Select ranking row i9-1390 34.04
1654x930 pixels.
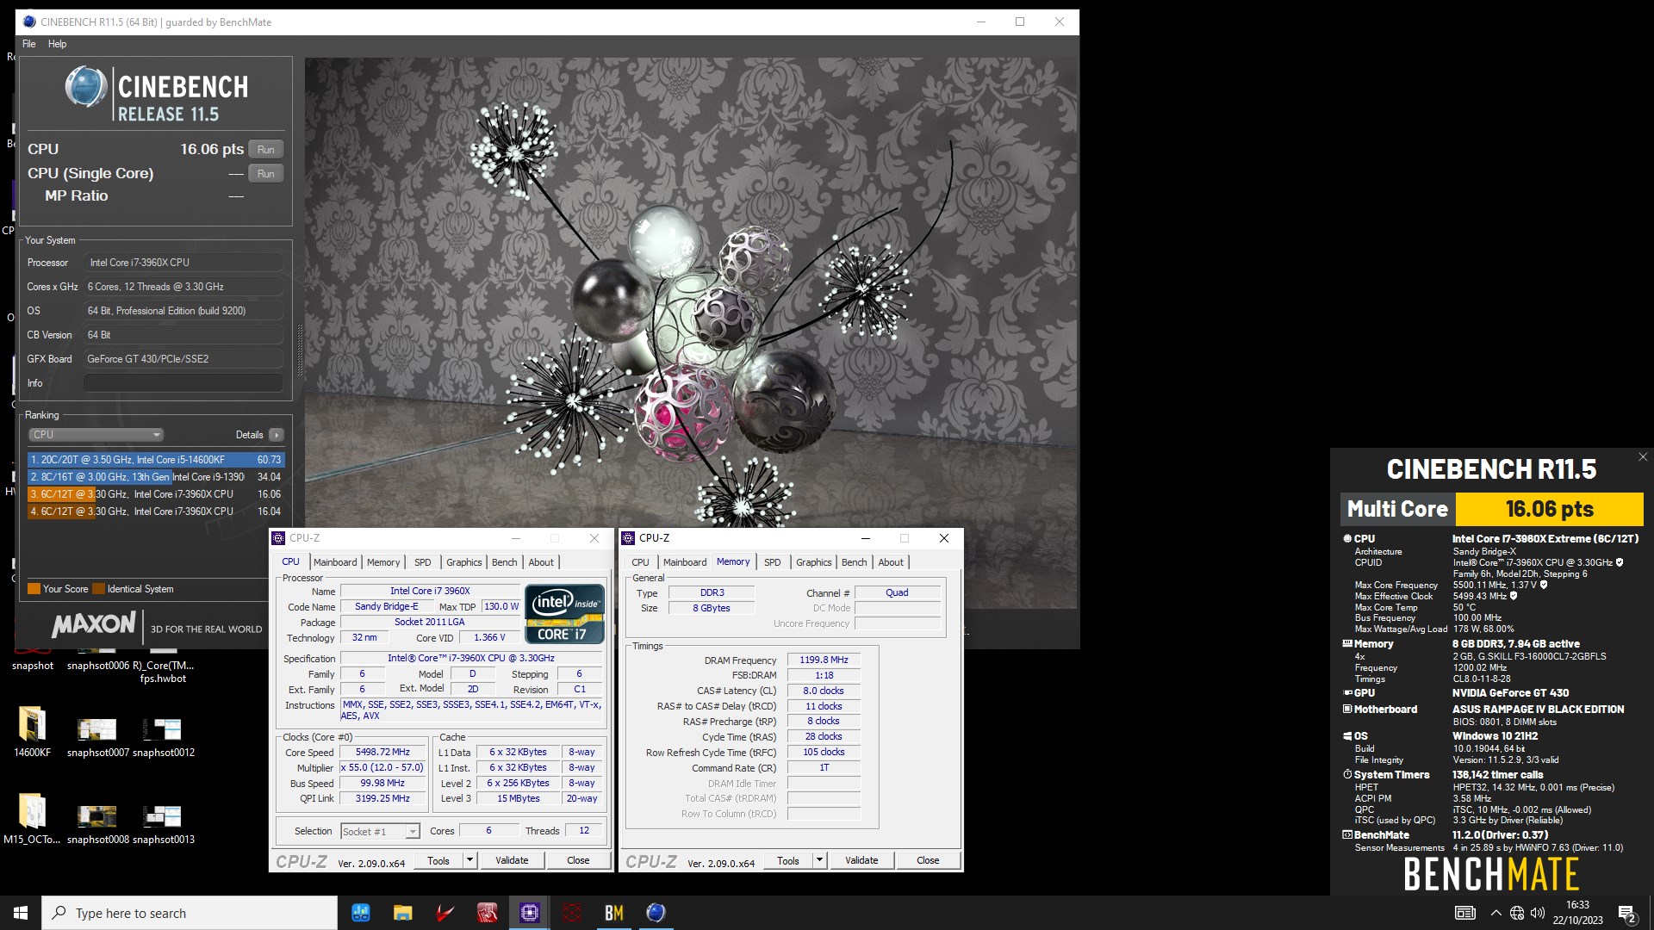point(156,477)
